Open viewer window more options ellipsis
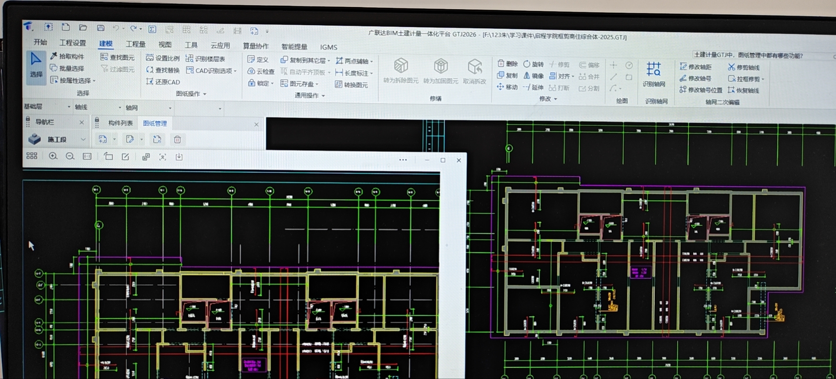This screenshot has height=379, width=836. click(x=403, y=160)
